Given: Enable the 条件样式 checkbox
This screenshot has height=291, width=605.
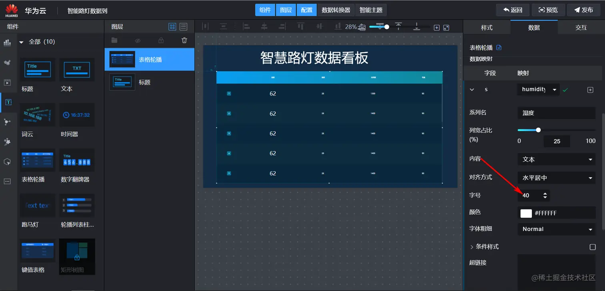Looking at the screenshot, I should [x=593, y=247].
